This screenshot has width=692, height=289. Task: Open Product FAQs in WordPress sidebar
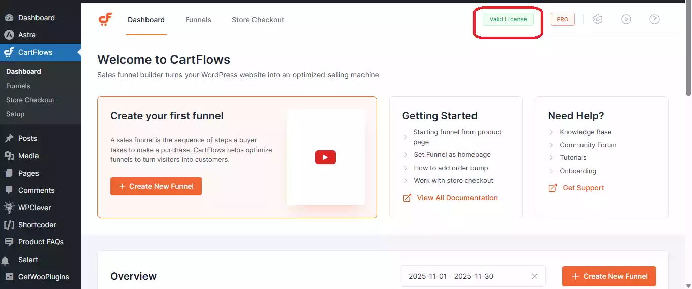pos(41,242)
